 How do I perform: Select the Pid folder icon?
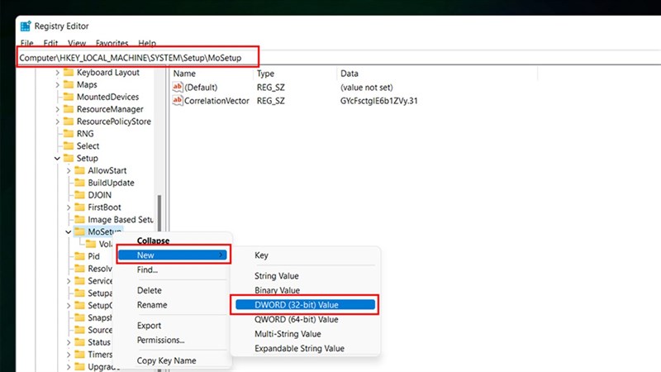click(x=79, y=255)
